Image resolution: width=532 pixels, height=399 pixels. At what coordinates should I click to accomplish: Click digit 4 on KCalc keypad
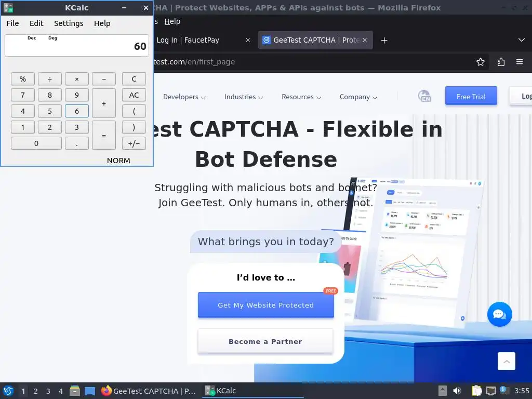[x=23, y=111]
